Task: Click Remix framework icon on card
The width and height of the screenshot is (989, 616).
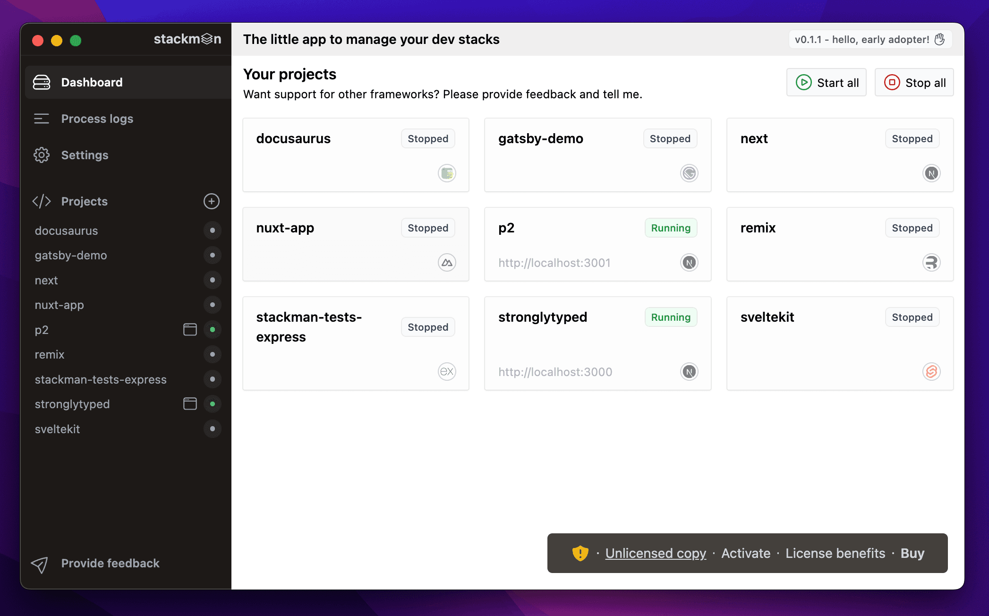Action: click(931, 263)
